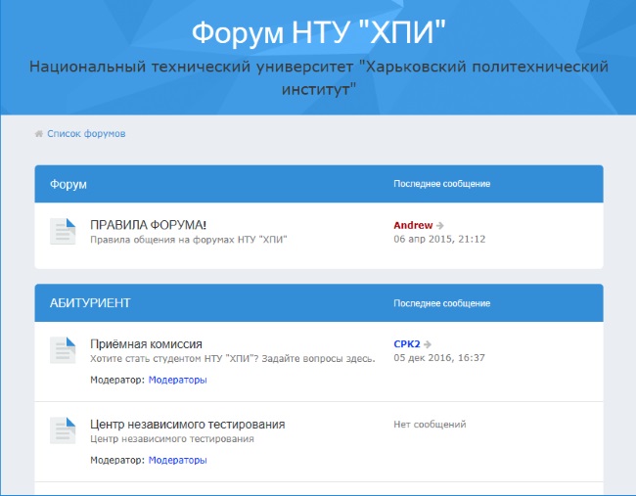The image size is (636, 496).
Task: Open Модераторы link under Приёмная комиссия
Action: [x=178, y=380]
